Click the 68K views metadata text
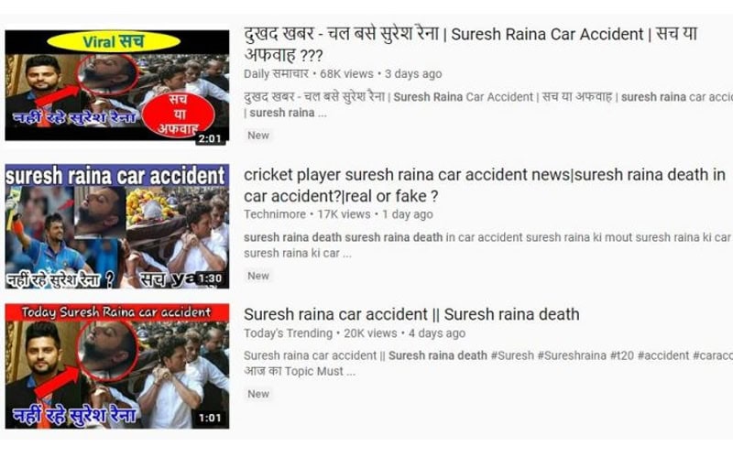This screenshot has width=733, height=458. (x=346, y=74)
